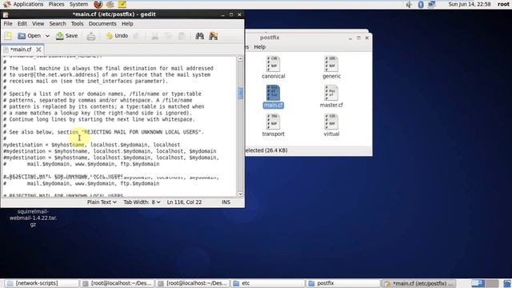512x288 pixels.
Task: Select the virtual file in postfix window
Action: [331, 125]
